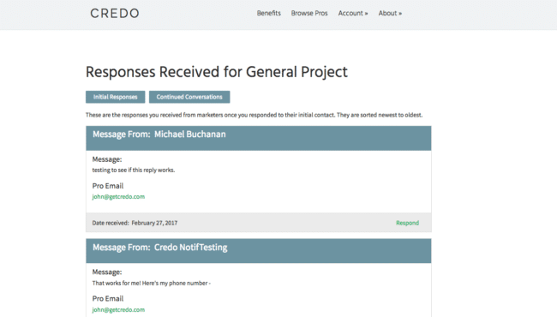The height and width of the screenshot is (317, 557).
Task: Click the 'testing to see if this reply works' message
Action: point(134,170)
